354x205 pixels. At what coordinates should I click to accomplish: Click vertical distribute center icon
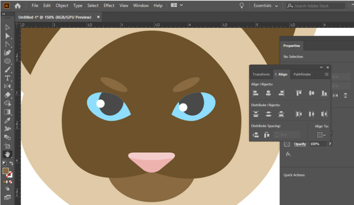coord(268,114)
